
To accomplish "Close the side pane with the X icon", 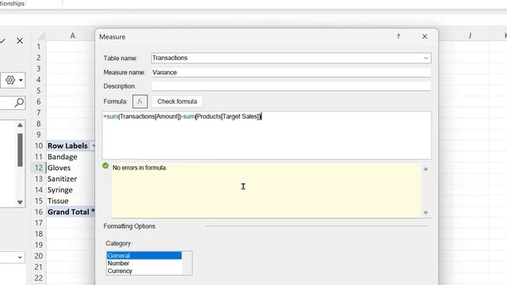I will (20, 40).
